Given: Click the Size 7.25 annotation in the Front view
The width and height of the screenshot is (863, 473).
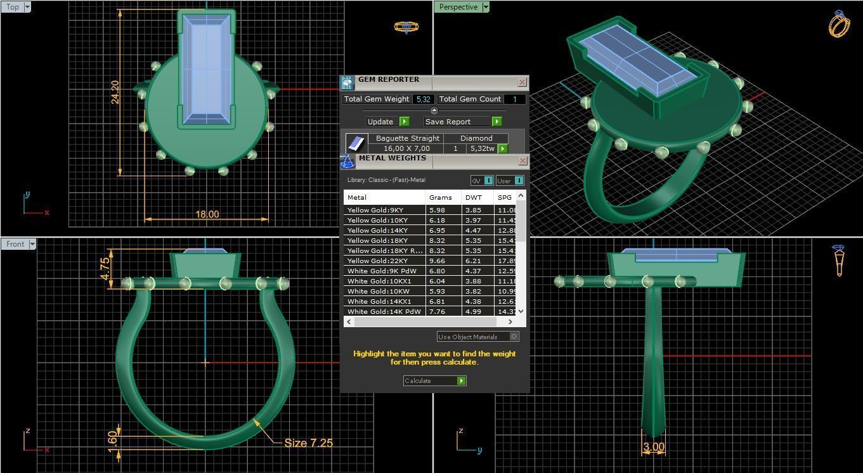Looking at the screenshot, I should 308,443.
